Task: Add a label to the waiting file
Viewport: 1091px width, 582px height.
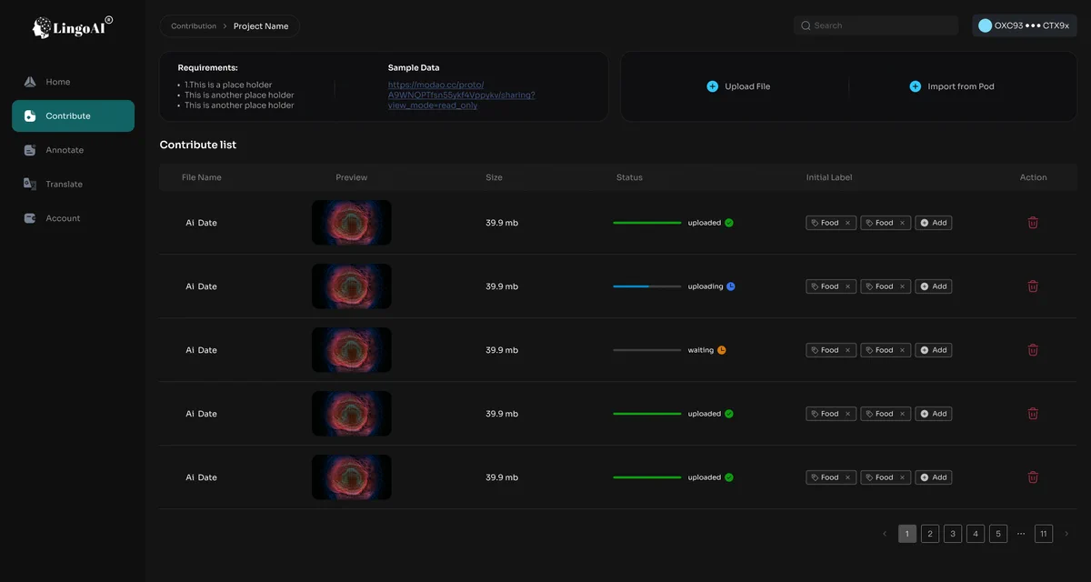Action: [x=934, y=350]
